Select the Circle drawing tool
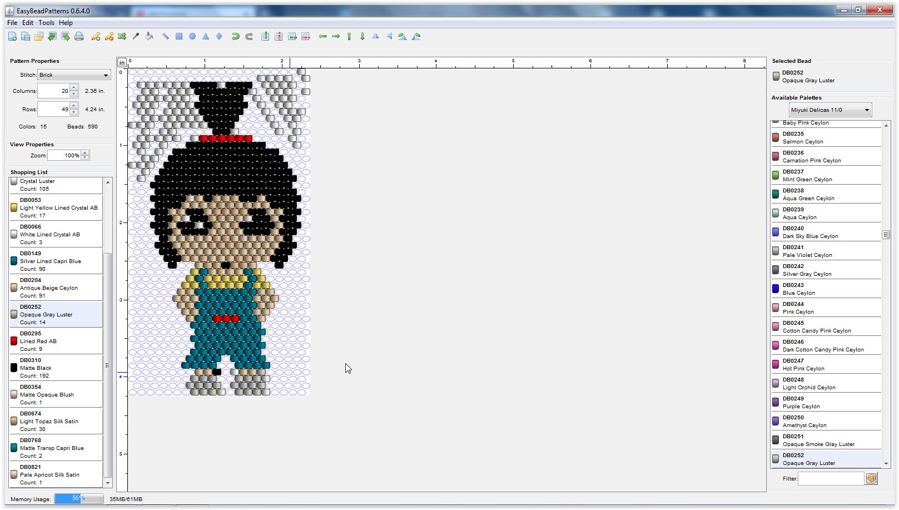Screen dimensions: 899x510 [x=192, y=36]
